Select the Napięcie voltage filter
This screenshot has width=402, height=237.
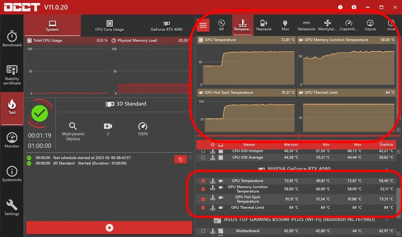pyautogui.click(x=264, y=25)
